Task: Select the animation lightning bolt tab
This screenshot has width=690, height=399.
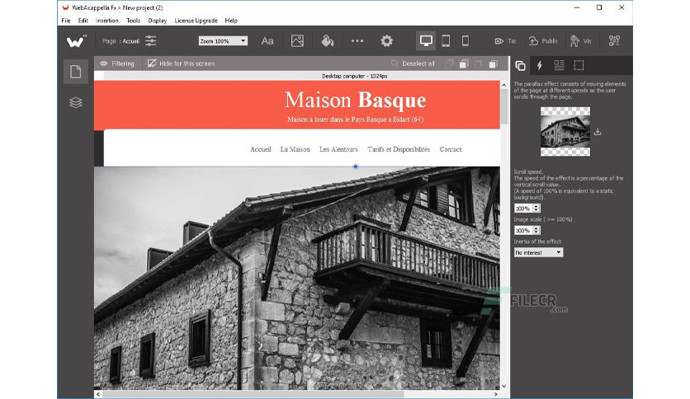Action: 539,65
